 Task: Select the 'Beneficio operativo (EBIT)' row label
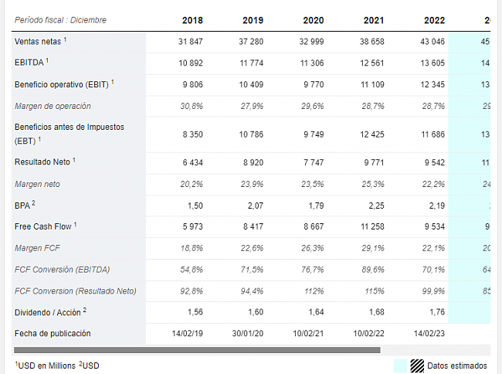point(62,84)
